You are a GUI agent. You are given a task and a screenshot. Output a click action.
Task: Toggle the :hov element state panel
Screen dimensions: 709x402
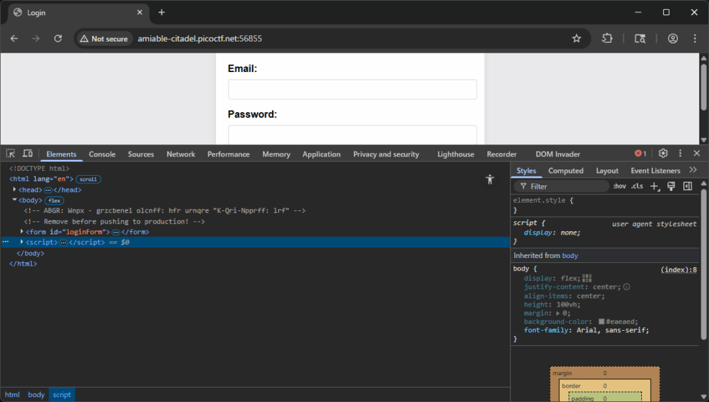(619, 186)
